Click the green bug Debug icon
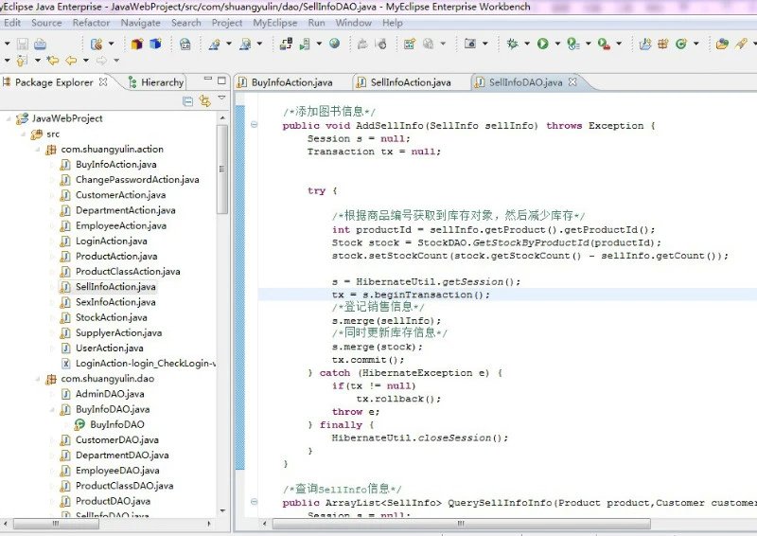 click(512, 44)
